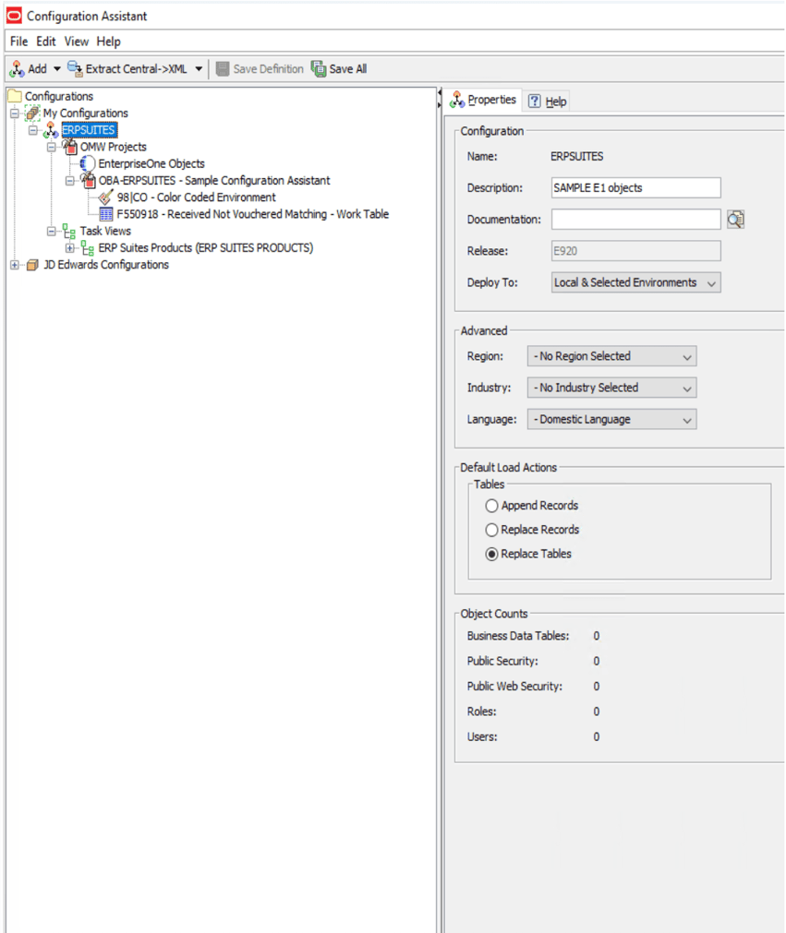Click the OMW Projects icon
This screenshot has height=933, width=786.
coord(69,147)
